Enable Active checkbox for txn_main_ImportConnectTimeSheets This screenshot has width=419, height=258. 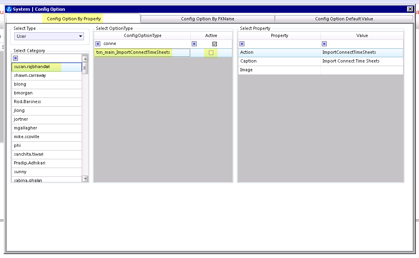pyautogui.click(x=211, y=53)
